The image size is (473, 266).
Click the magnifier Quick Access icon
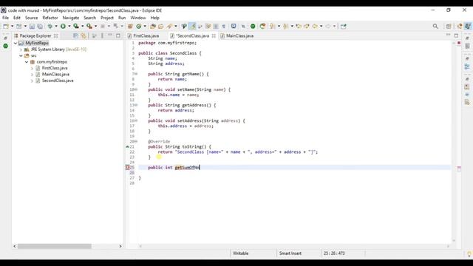(x=435, y=27)
